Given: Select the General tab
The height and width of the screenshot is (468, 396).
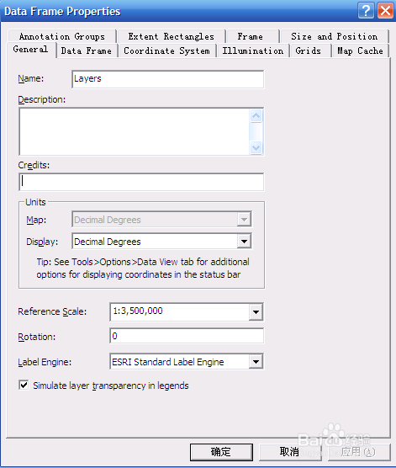Looking at the screenshot, I should click(x=30, y=50).
